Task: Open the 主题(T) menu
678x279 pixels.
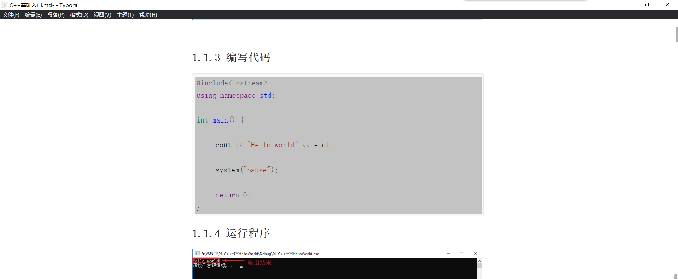Action: point(125,14)
